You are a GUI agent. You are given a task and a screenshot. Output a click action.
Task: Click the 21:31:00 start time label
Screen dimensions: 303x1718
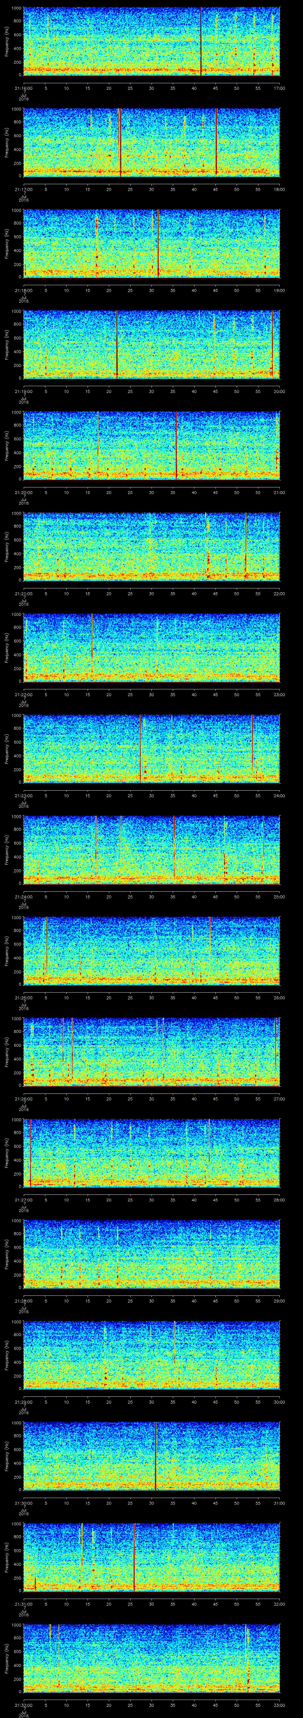pos(23,1605)
